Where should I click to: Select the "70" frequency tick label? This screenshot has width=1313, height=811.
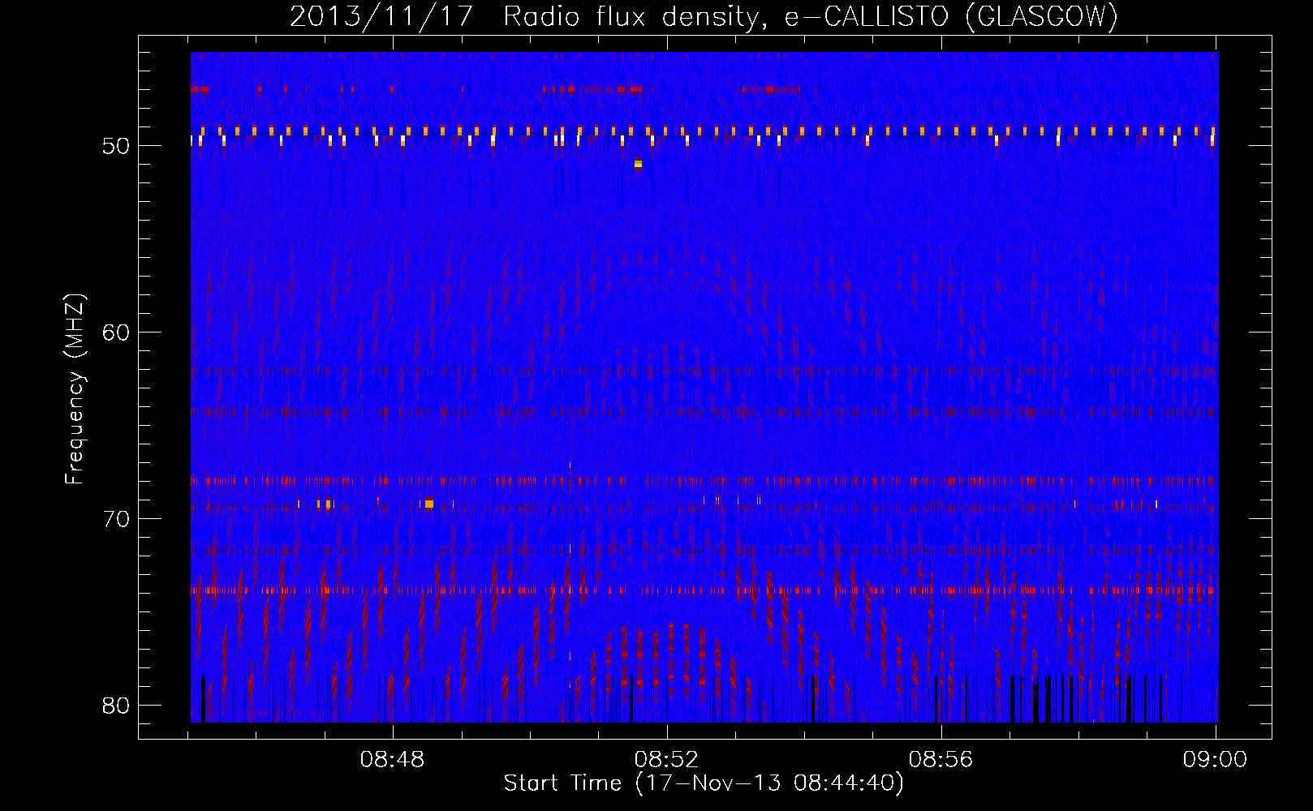pyautogui.click(x=116, y=519)
